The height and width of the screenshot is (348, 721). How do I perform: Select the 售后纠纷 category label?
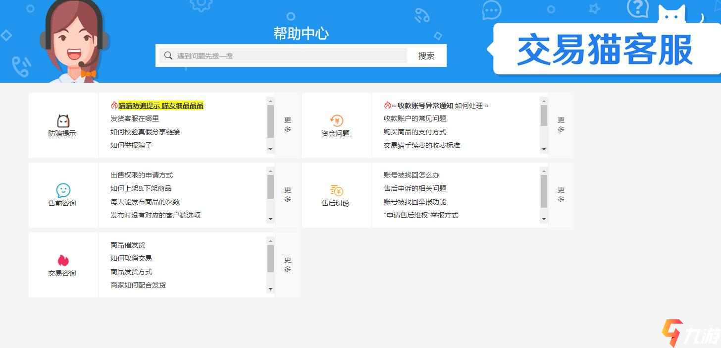[x=336, y=204]
